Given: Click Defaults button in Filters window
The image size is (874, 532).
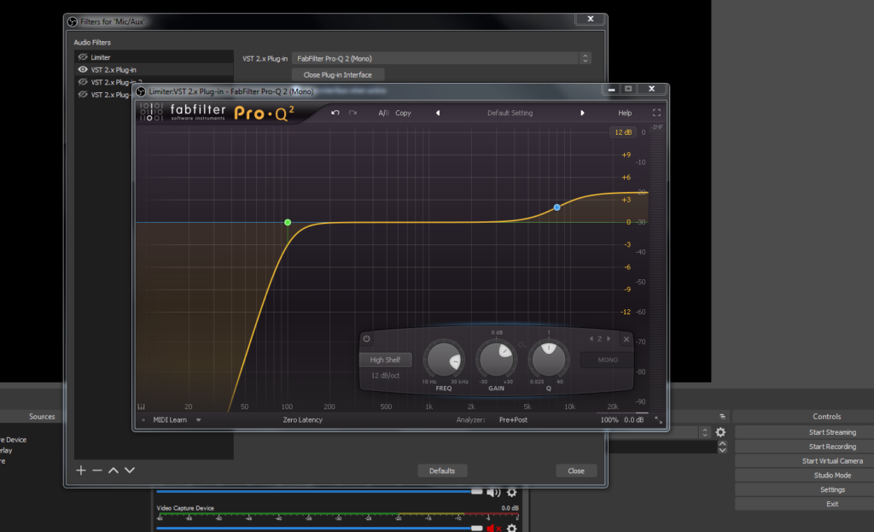Looking at the screenshot, I should click(x=442, y=471).
